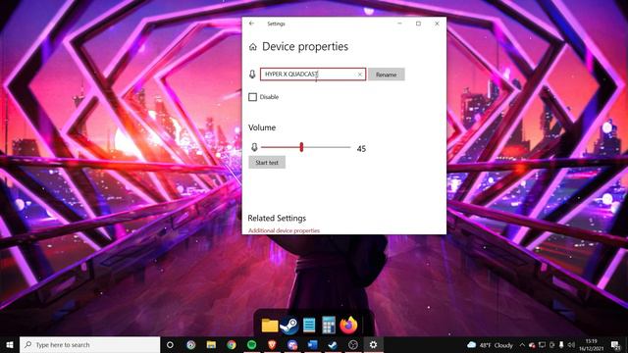Open Spotify from the taskbar
Screen dimensions: 628x353
coord(251,344)
